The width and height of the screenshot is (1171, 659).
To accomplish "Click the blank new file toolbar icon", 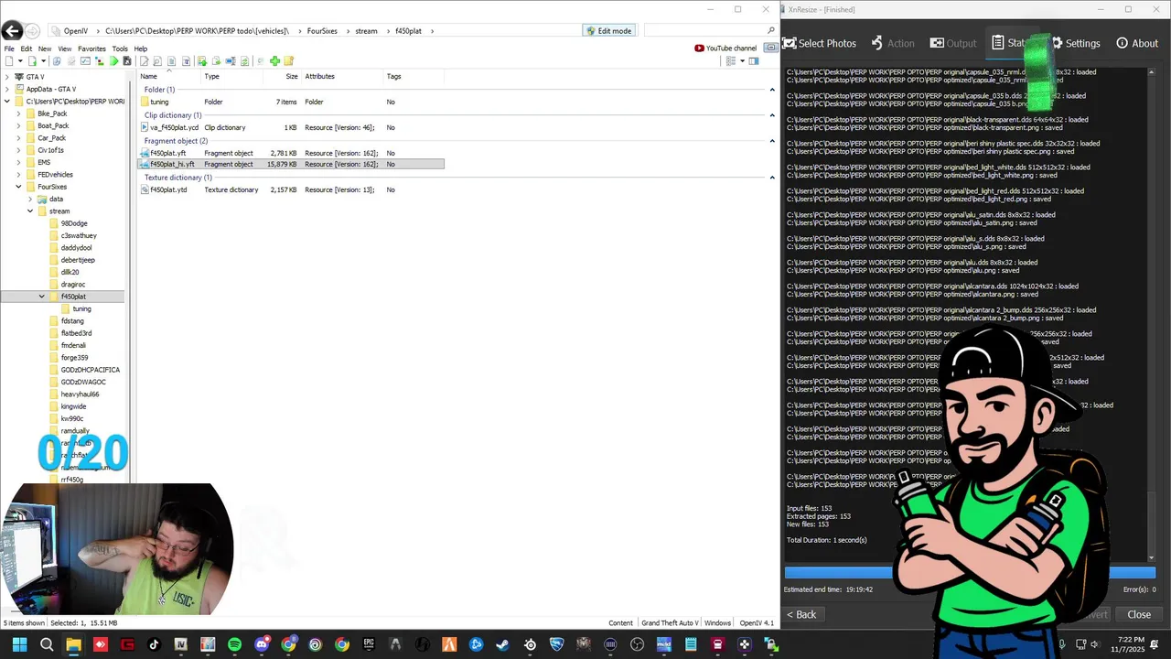I will 8,61.
